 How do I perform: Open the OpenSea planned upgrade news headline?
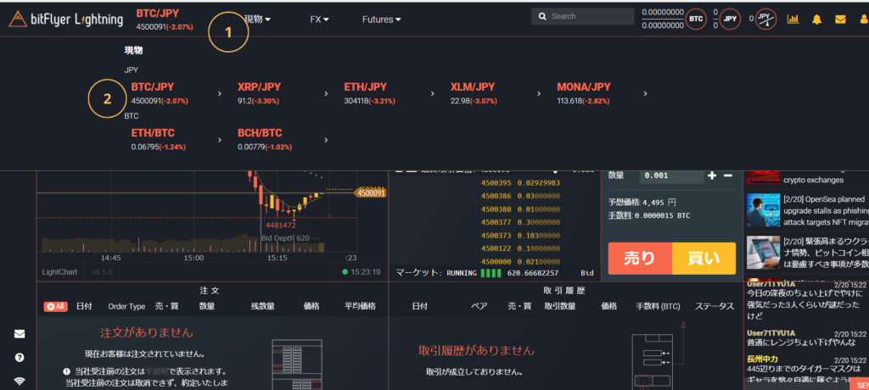[825, 210]
